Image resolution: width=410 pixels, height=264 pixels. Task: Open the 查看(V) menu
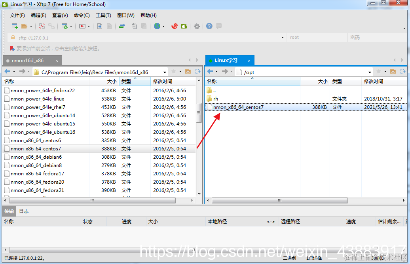(x=60, y=15)
